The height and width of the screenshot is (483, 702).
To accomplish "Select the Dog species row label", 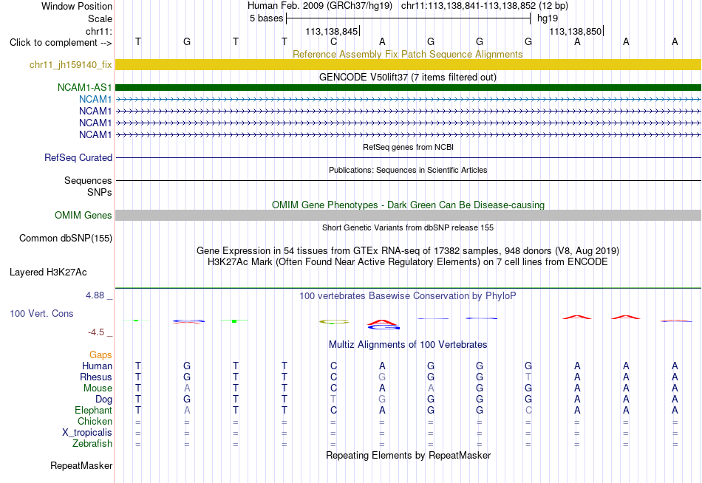I will pyautogui.click(x=103, y=399).
